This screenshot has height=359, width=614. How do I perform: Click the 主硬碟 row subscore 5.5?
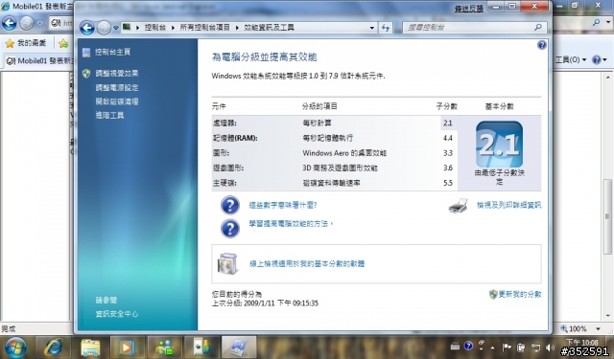[448, 183]
